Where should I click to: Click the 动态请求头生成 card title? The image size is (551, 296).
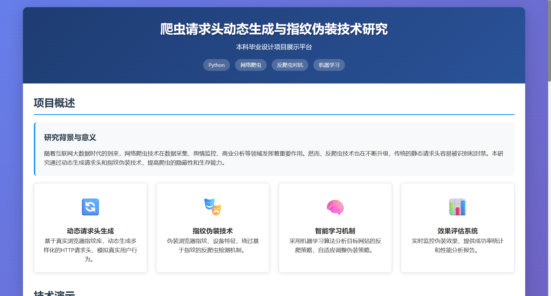[90, 231]
